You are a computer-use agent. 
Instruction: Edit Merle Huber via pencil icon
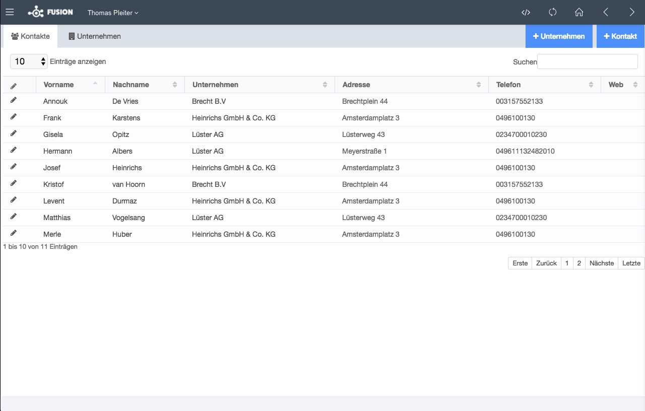pos(14,233)
